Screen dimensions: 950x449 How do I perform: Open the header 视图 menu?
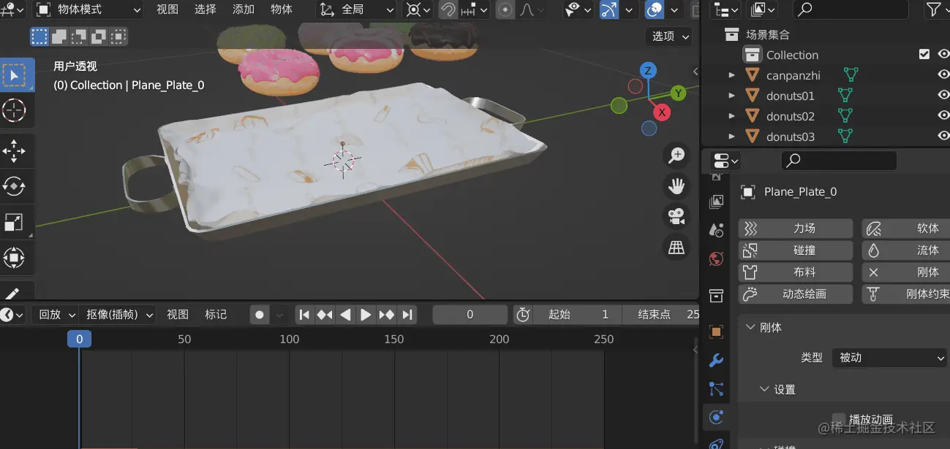[x=167, y=9]
